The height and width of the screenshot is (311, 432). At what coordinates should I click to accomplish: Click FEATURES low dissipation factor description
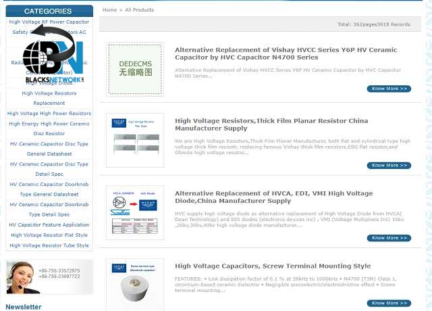point(285,285)
